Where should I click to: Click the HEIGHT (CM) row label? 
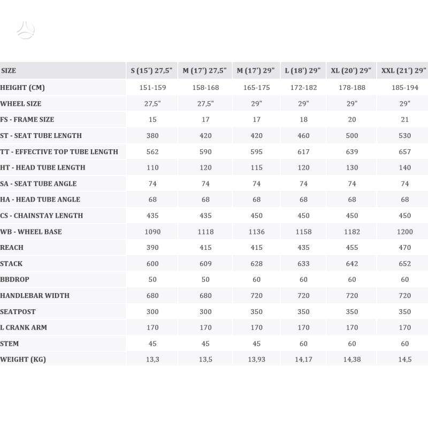tap(22, 88)
